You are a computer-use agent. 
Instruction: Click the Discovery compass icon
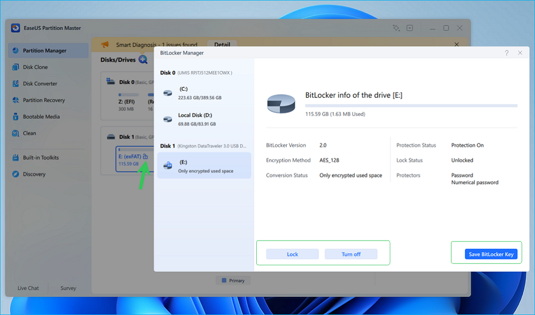(x=16, y=174)
